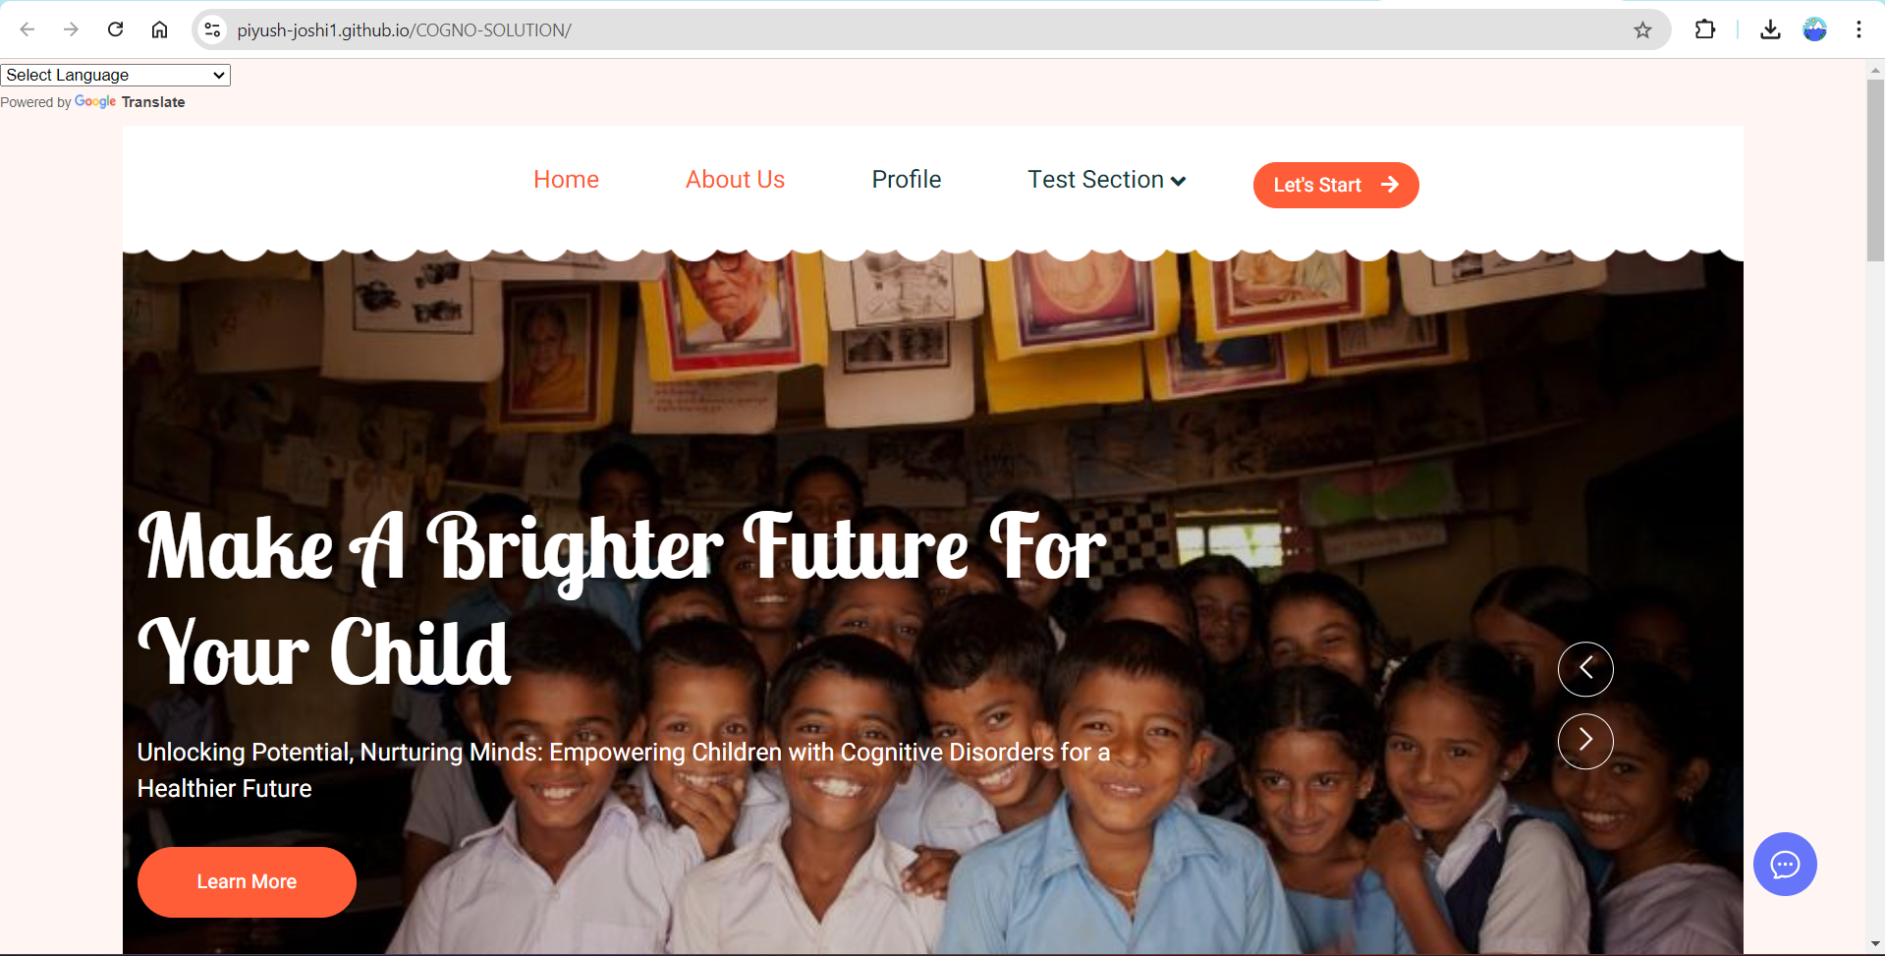
Task: Click the page vertical scrollbar thumb
Action: pos(1875,169)
